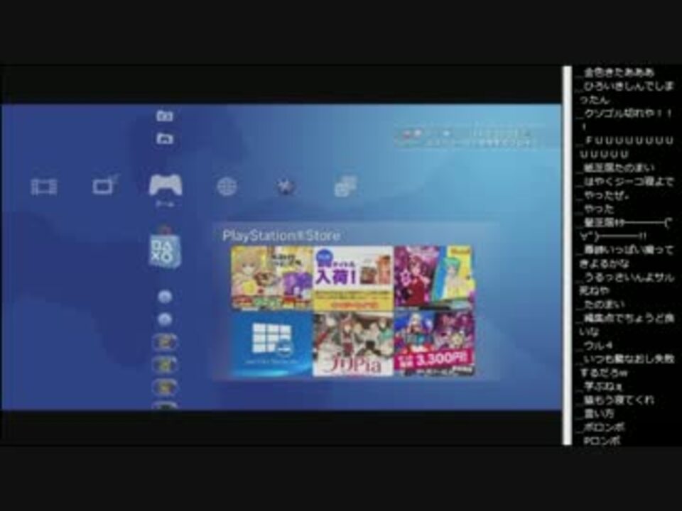
Task: Select the second round item below the Store bag
Action: pos(164,319)
